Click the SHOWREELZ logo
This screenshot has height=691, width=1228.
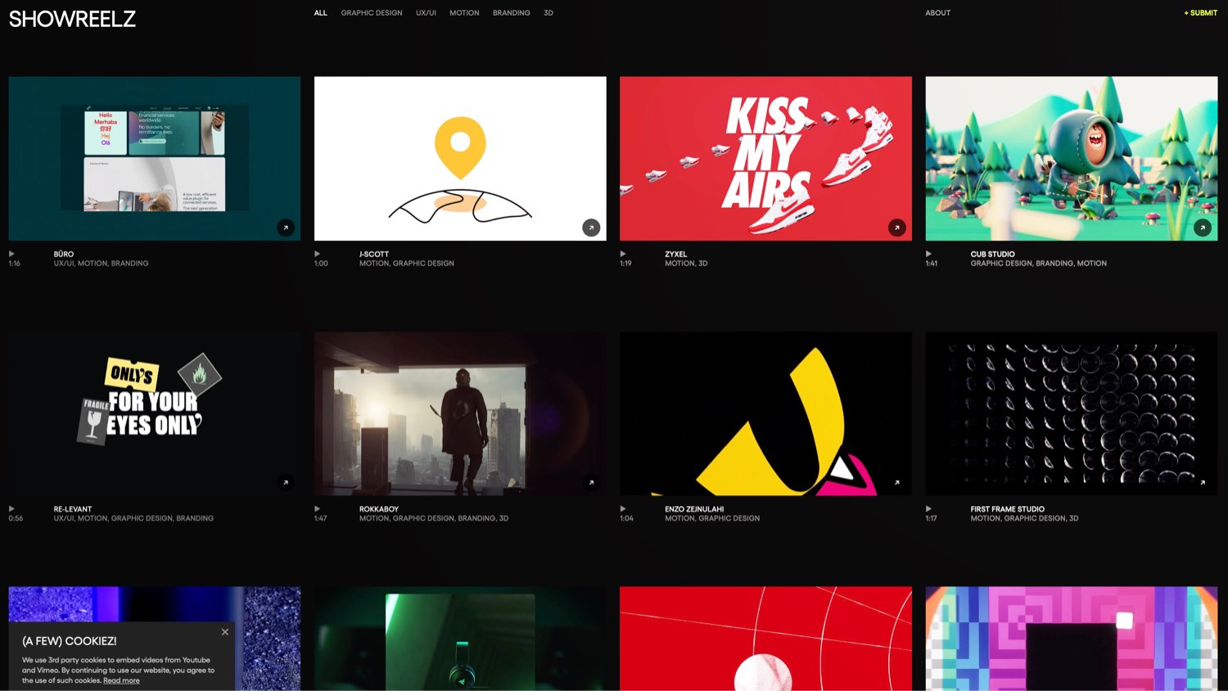tap(72, 19)
